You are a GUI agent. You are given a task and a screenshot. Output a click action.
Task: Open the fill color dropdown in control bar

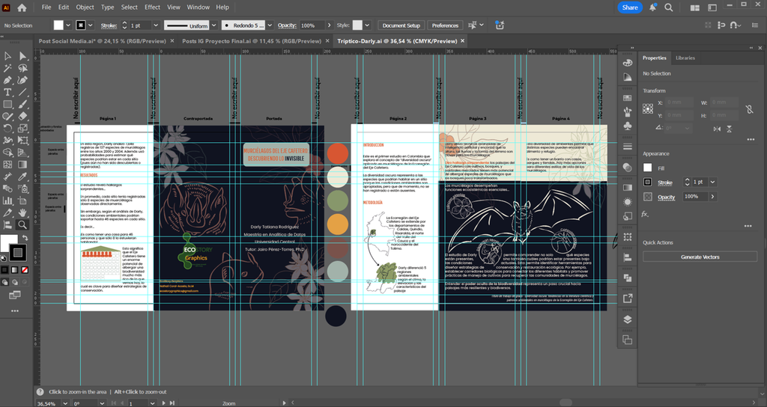coord(68,25)
